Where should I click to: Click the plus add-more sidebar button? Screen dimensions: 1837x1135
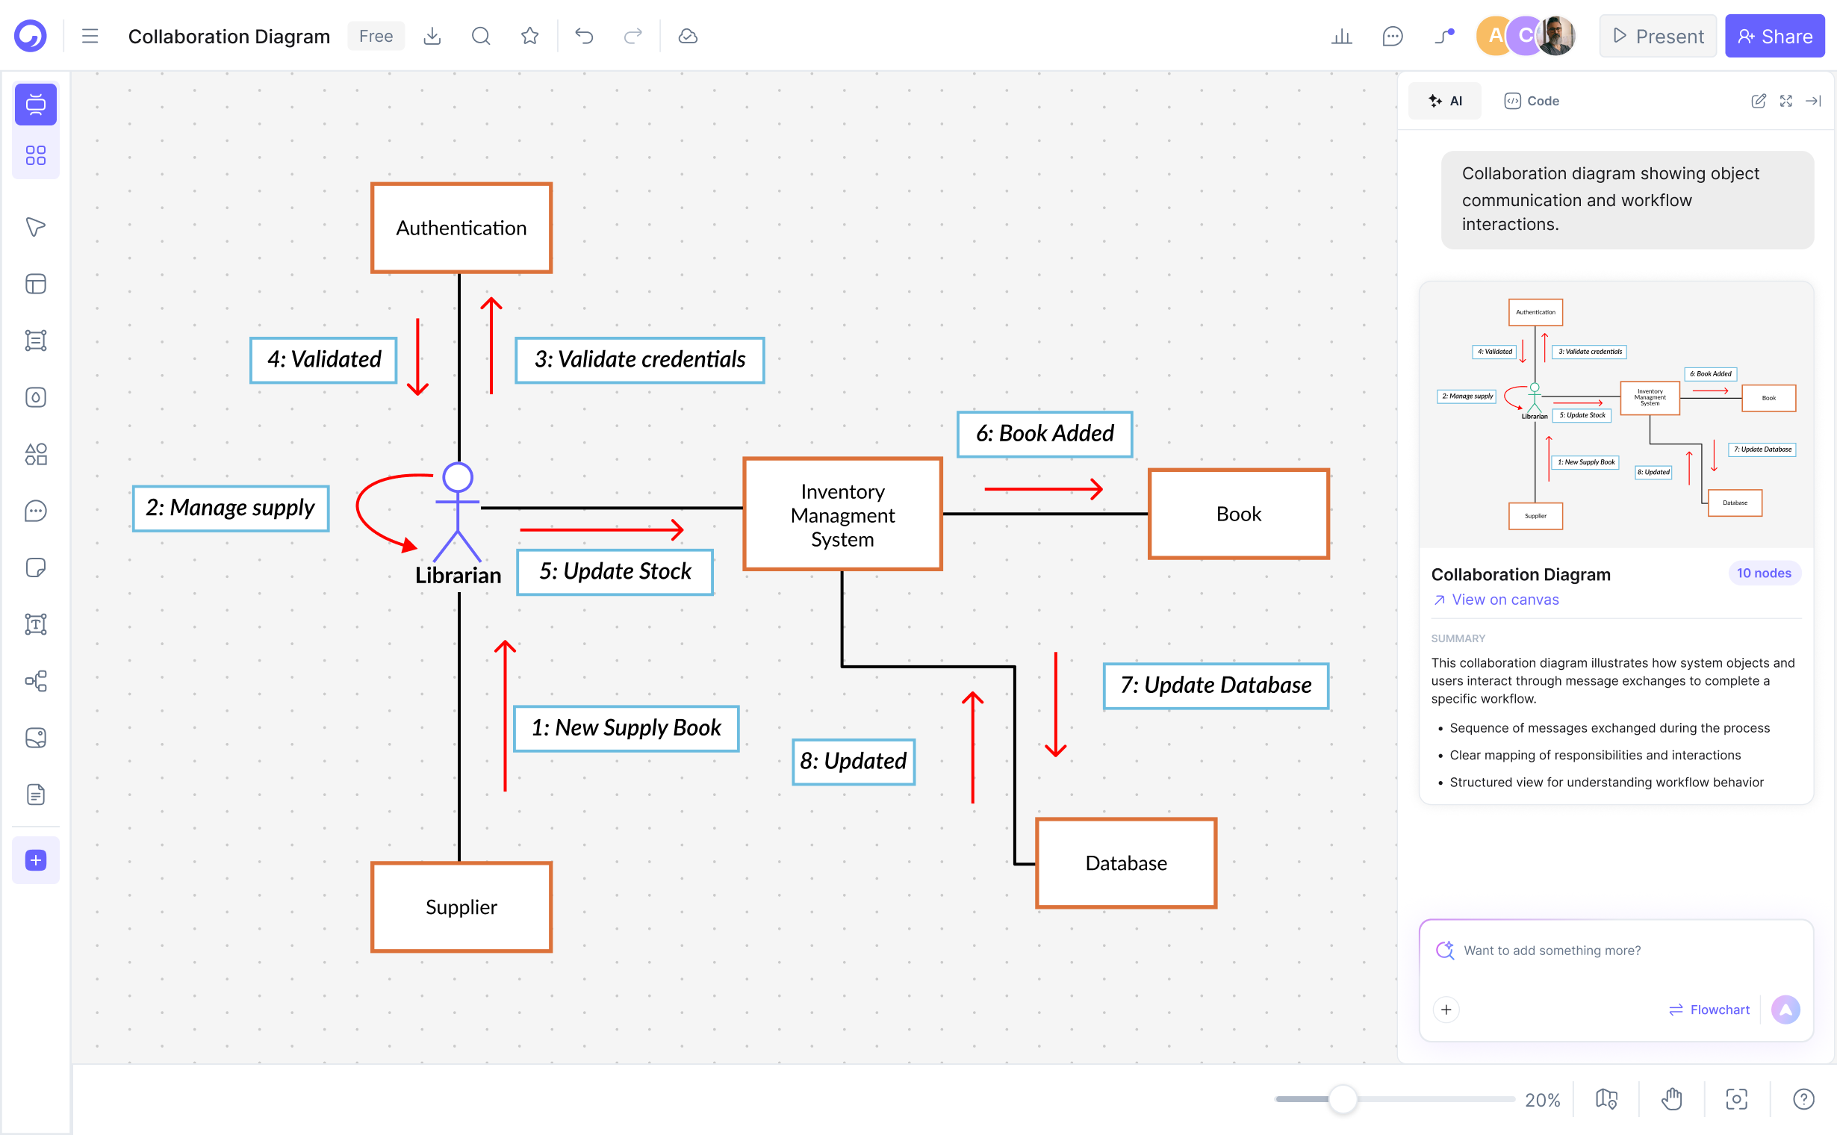pos(36,860)
